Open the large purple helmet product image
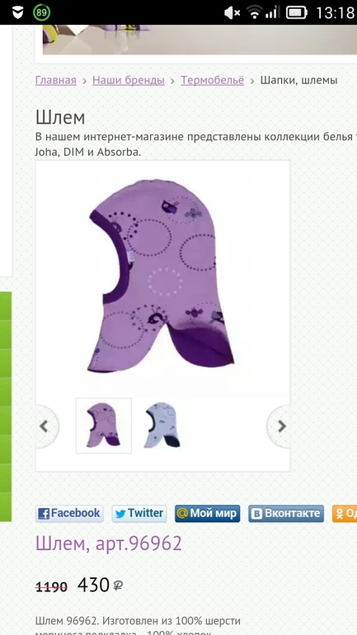This screenshot has height=635, width=357. (162, 275)
